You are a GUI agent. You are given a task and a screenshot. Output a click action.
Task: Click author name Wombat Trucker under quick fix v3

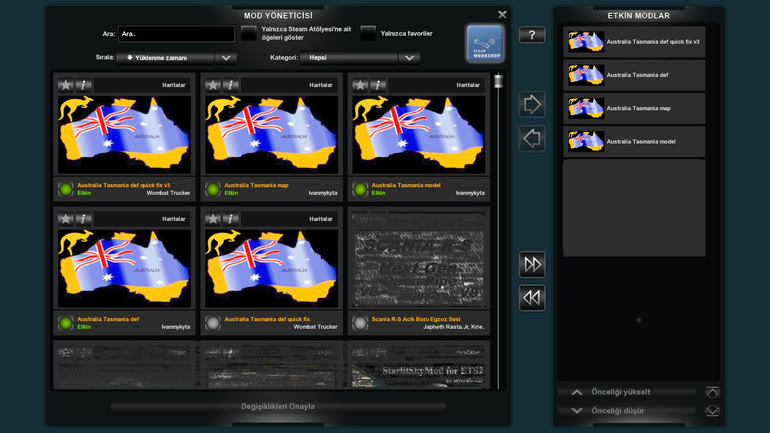point(168,193)
